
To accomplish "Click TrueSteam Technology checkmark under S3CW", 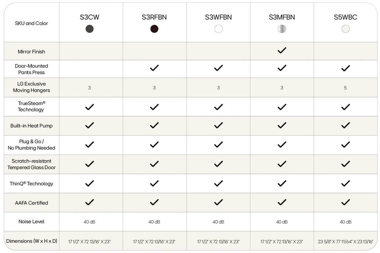I will tap(89, 107).
